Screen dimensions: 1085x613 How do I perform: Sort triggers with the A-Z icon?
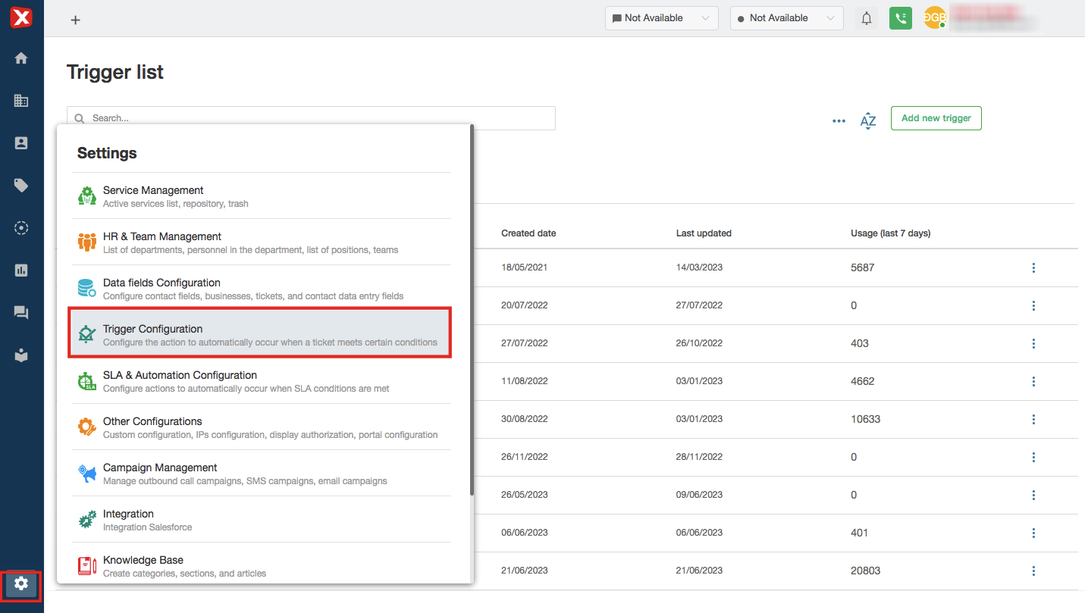868,120
